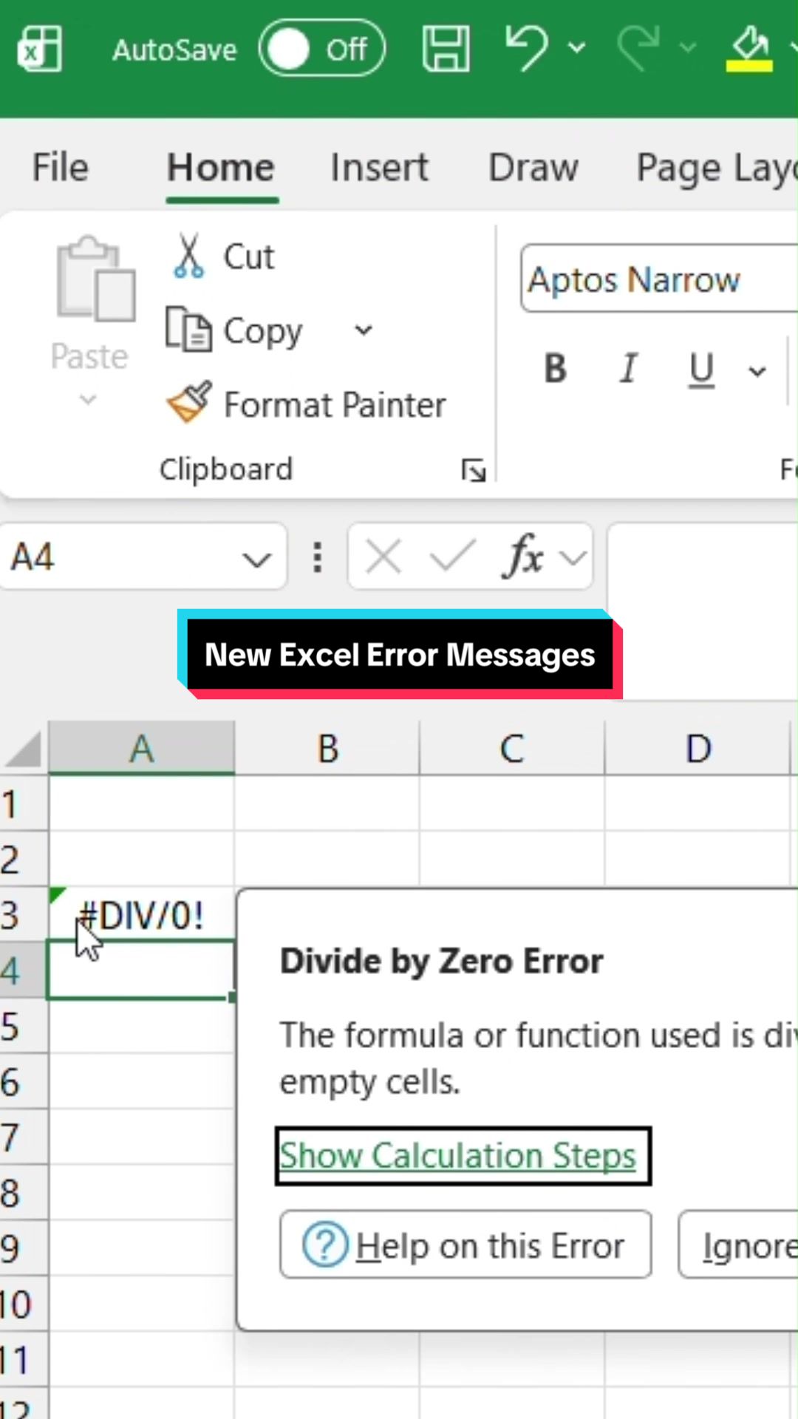This screenshot has width=798, height=1419.
Task: Select column C header
Action: tap(512, 748)
